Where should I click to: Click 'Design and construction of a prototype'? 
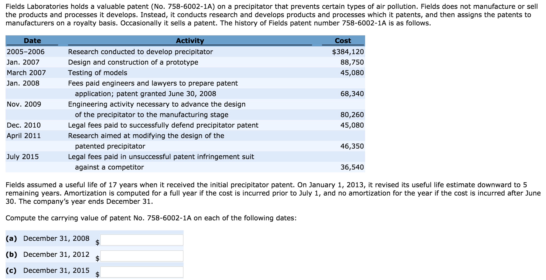[133, 62]
